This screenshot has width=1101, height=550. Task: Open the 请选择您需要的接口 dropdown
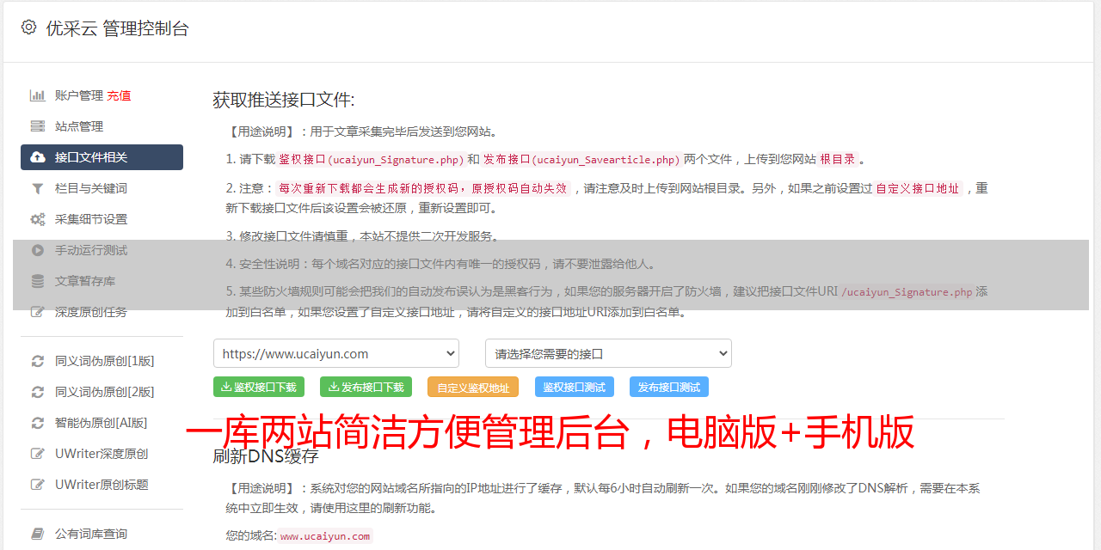609,353
